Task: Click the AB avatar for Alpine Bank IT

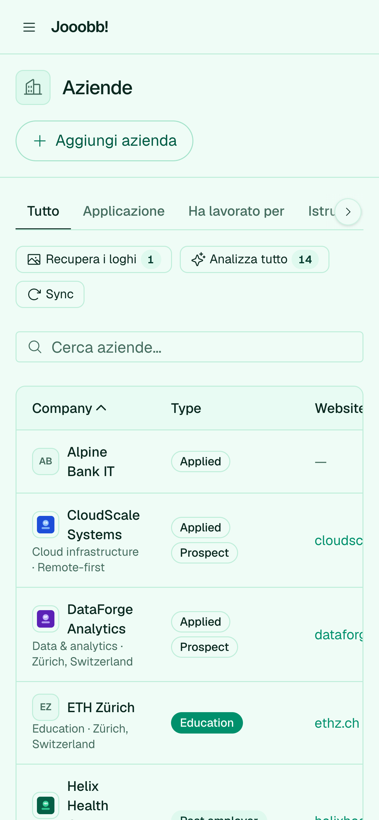Action: pyautogui.click(x=46, y=461)
